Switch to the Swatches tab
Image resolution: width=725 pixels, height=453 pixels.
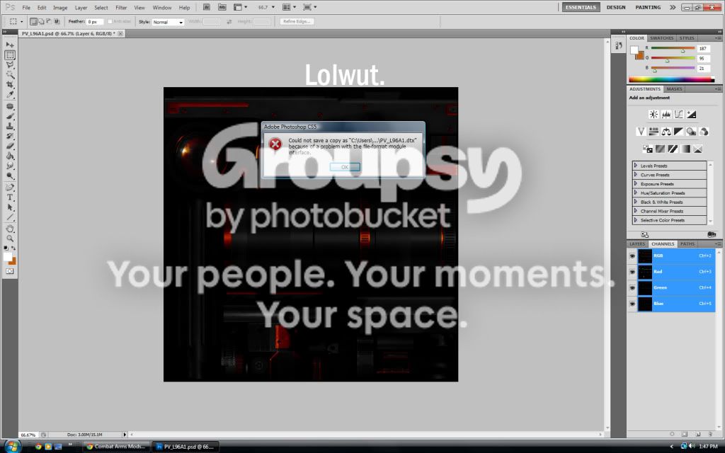pos(662,38)
